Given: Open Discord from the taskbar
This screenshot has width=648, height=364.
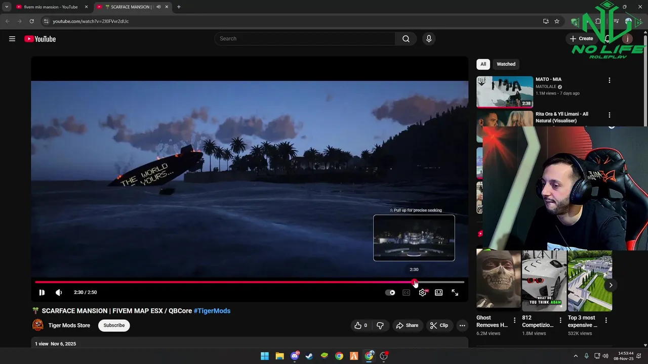Looking at the screenshot, I should point(295,356).
